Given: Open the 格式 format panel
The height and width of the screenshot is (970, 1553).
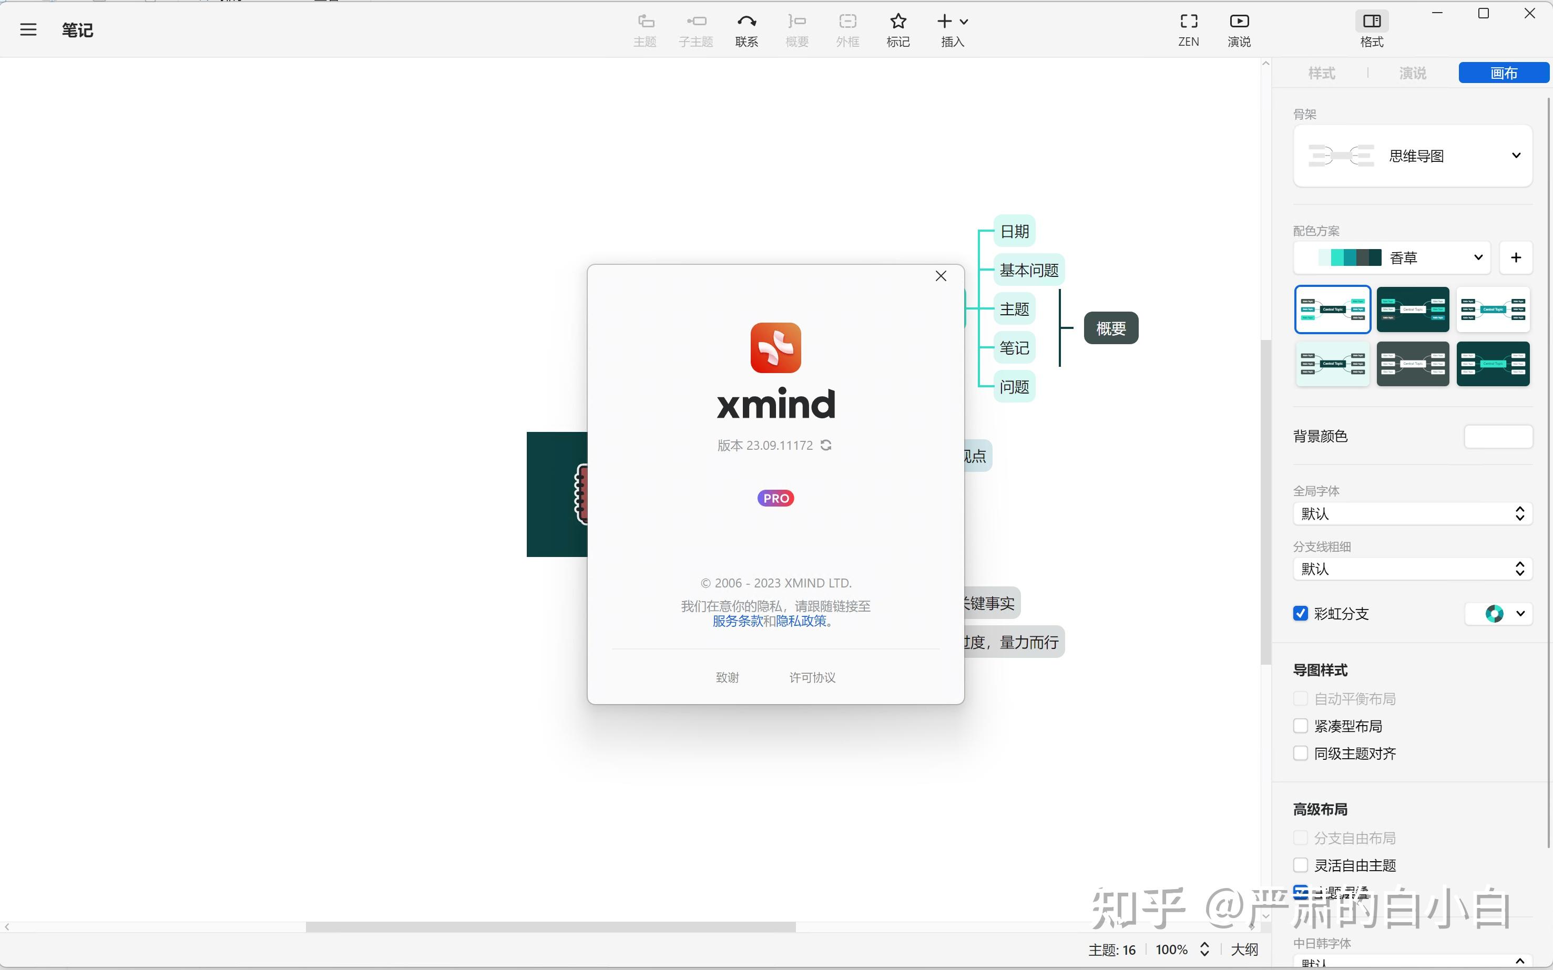Looking at the screenshot, I should click(x=1372, y=29).
